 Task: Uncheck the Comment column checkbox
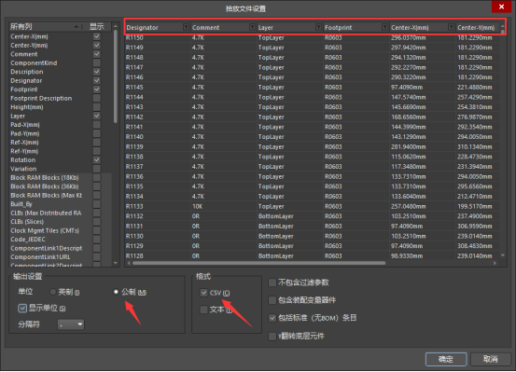pyautogui.click(x=97, y=54)
